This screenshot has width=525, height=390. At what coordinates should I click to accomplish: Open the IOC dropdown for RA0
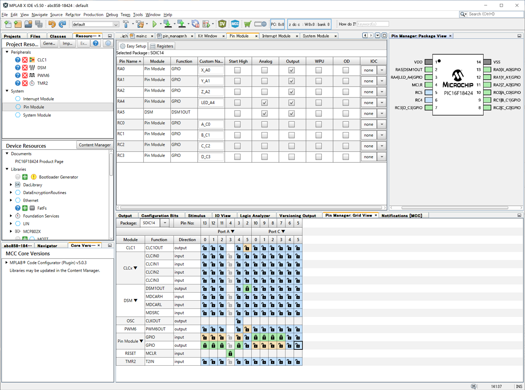coord(382,70)
